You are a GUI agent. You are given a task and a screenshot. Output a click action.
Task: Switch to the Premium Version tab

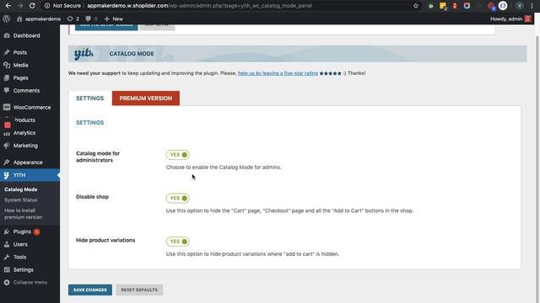pos(146,98)
